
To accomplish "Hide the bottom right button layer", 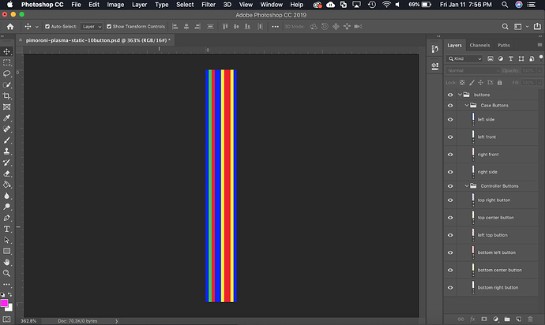I will point(450,287).
